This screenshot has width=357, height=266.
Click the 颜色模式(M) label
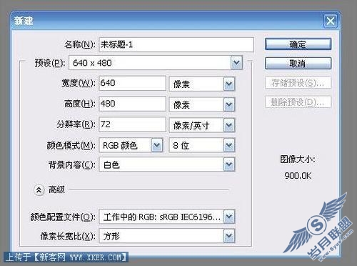coord(71,145)
